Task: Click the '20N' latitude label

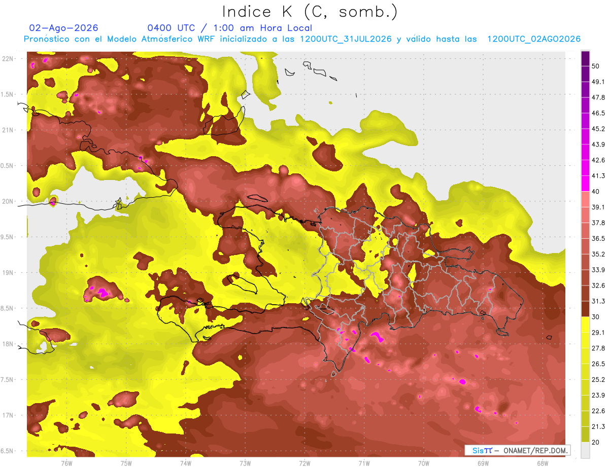Action: coord(9,201)
